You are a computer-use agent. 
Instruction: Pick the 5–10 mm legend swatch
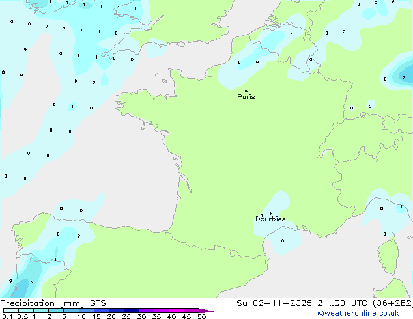[x=71, y=311]
